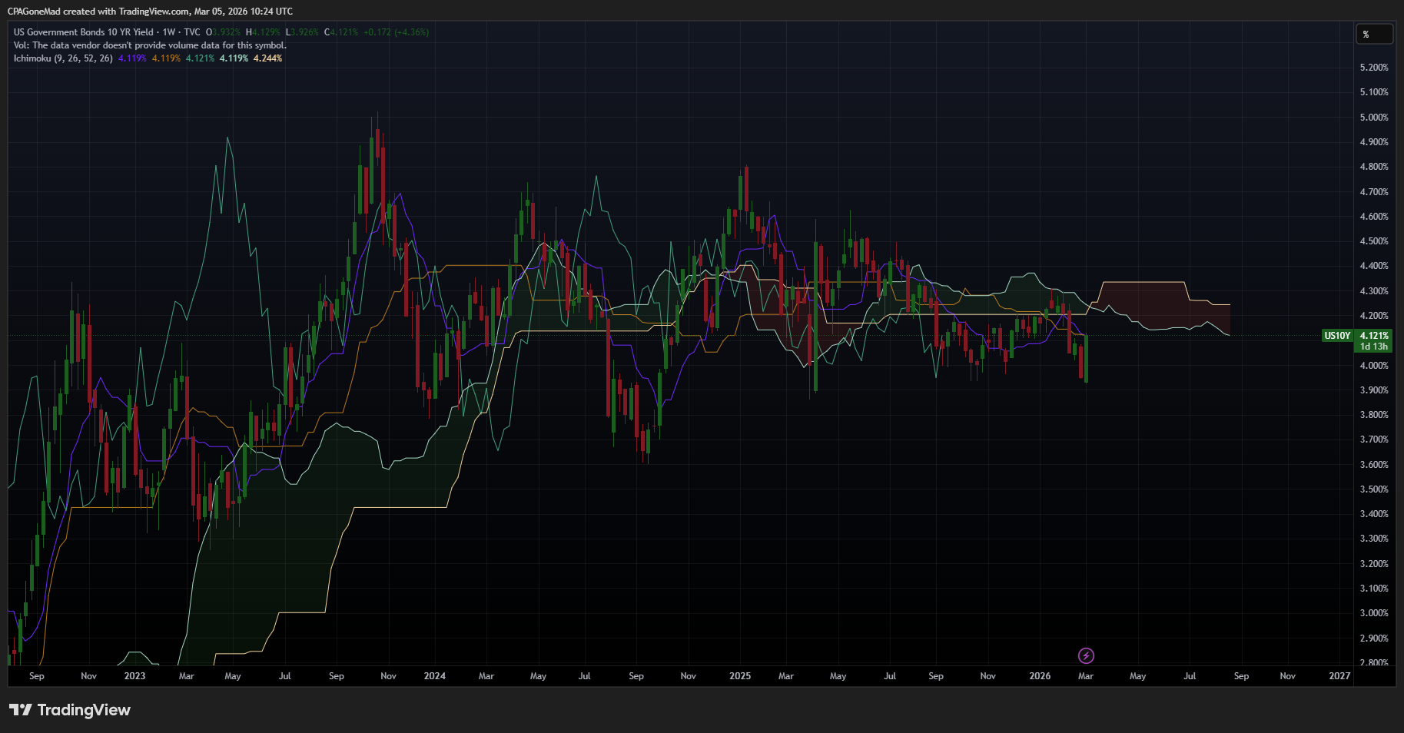The width and height of the screenshot is (1404, 733).
Task: Click the Mar 2026 label on the time axis
Action: 1085,676
